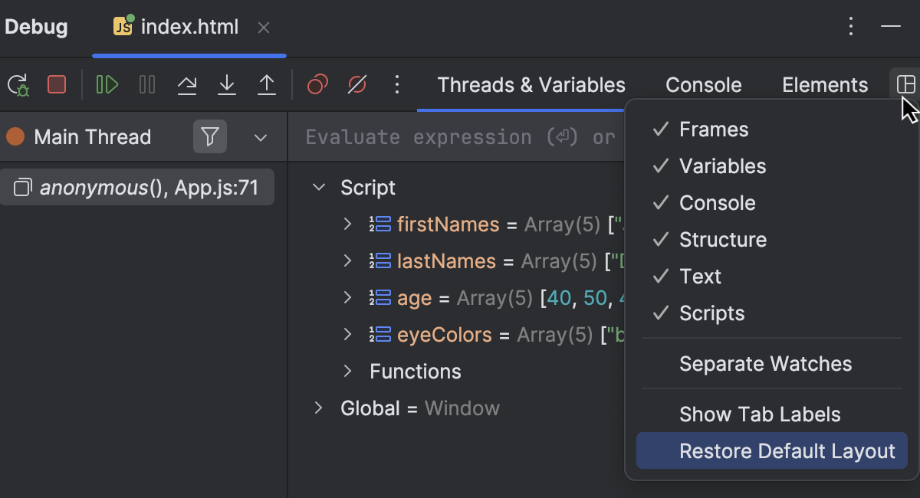Viewport: 920px width, 498px height.
Task: Resume program execution
Action: click(x=107, y=84)
